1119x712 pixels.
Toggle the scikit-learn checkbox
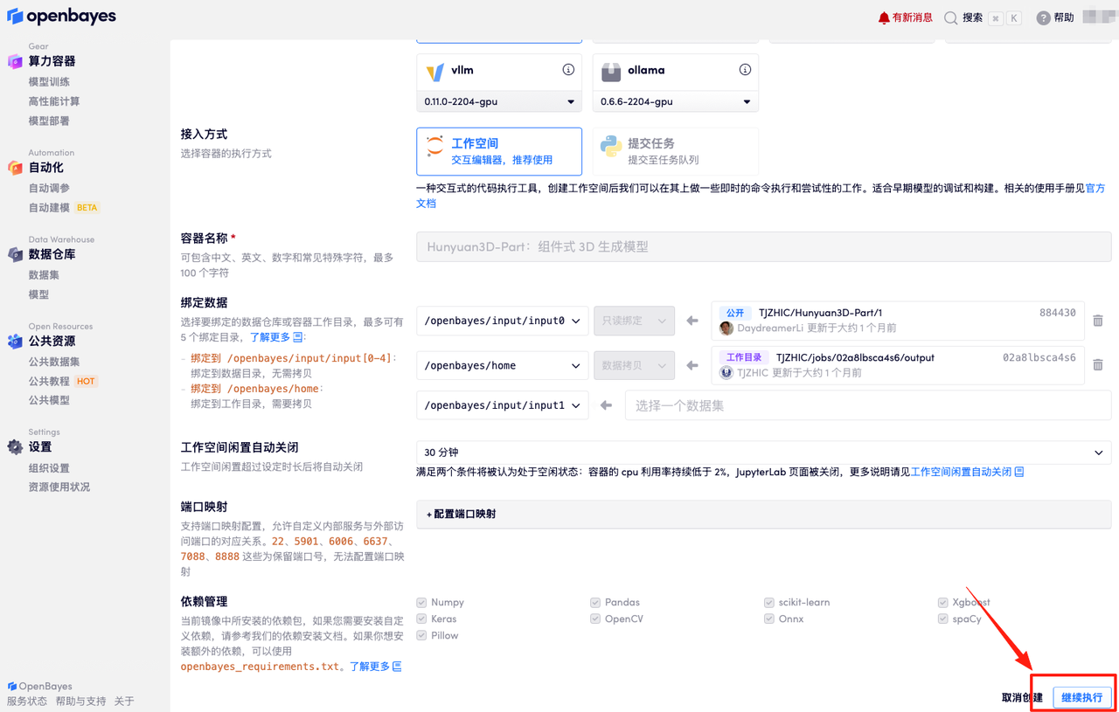click(x=769, y=603)
